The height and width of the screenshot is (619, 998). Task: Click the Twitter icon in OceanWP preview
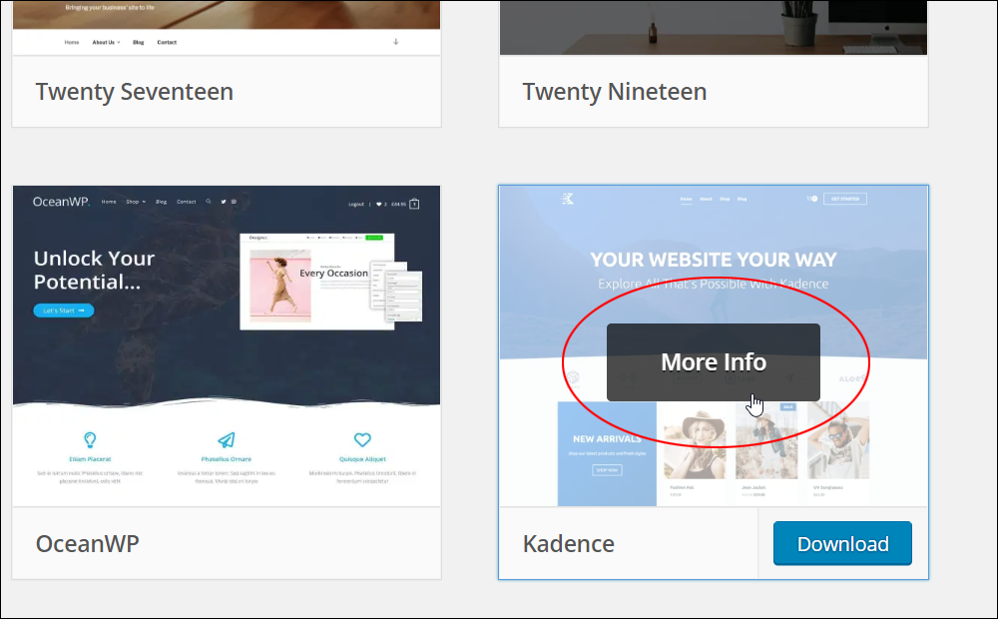point(224,202)
